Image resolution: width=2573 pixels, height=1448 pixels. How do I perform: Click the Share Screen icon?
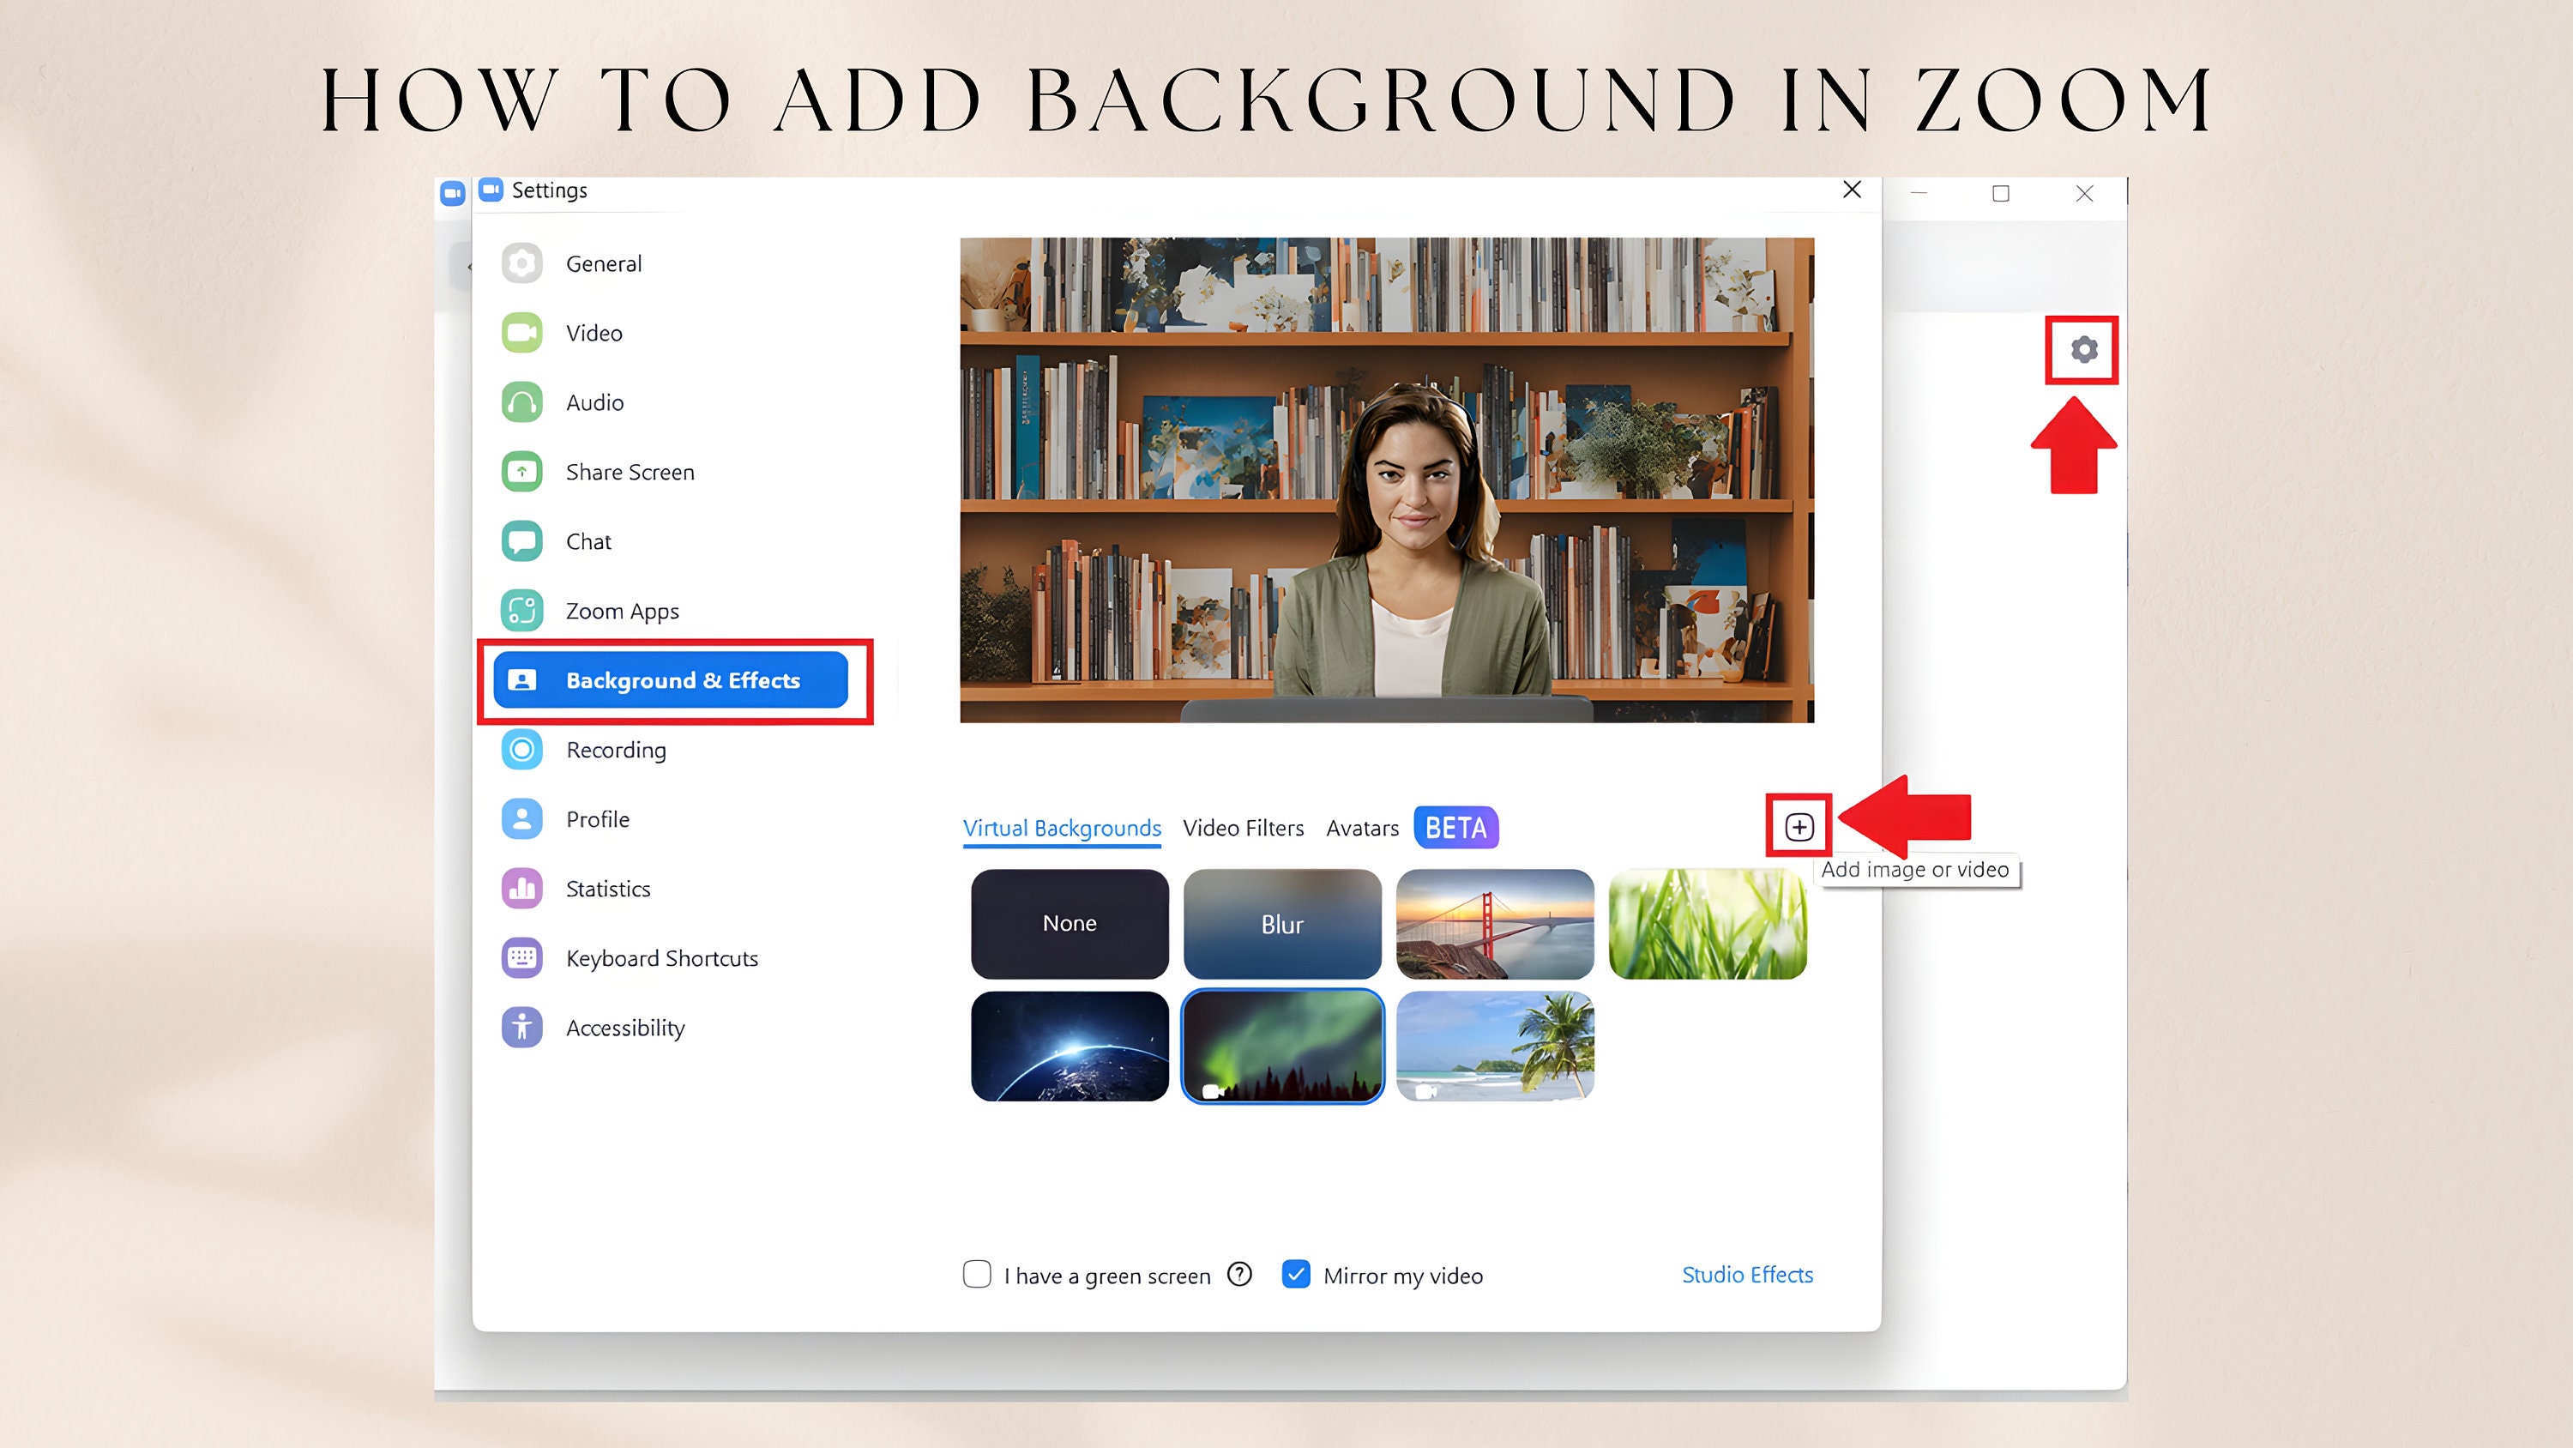tap(521, 472)
